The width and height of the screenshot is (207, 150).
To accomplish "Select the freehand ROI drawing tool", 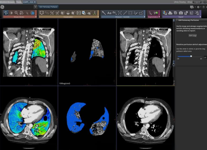I will (141, 13).
